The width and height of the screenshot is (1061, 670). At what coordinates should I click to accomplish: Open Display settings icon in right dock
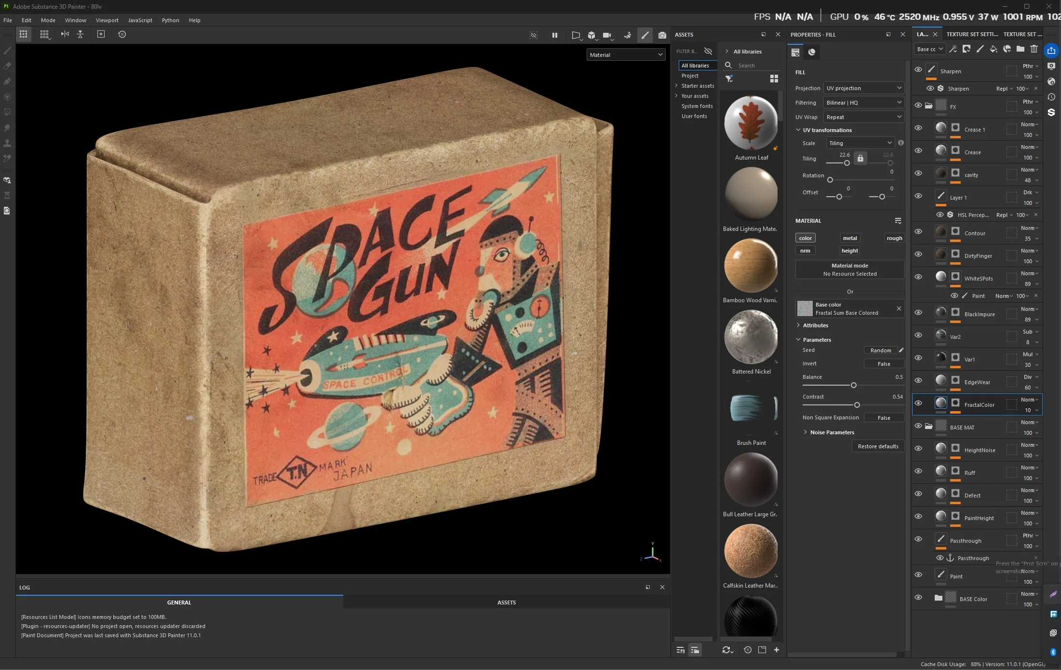tap(1051, 66)
